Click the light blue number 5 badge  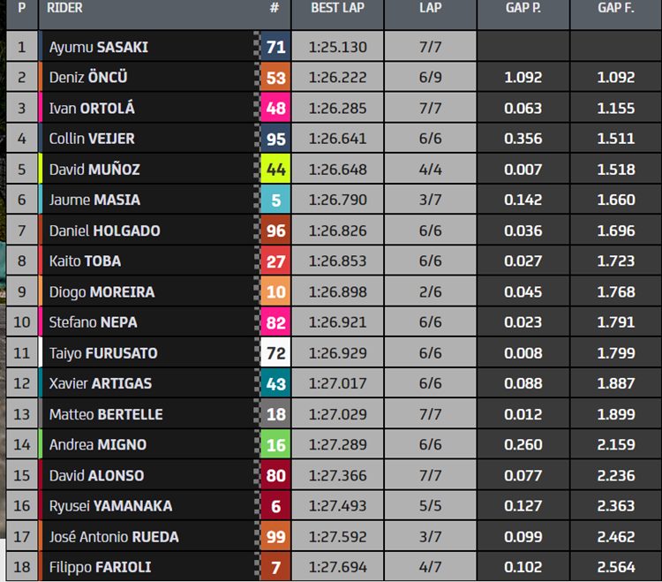coord(275,200)
